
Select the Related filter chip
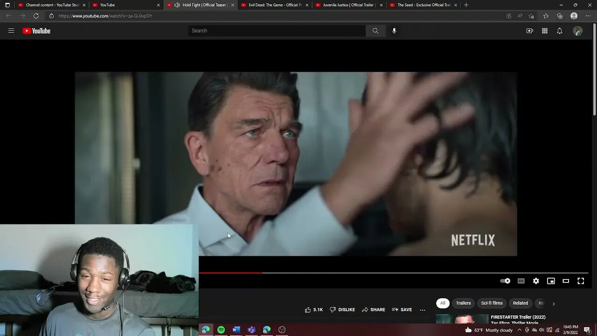pyautogui.click(x=521, y=303)
